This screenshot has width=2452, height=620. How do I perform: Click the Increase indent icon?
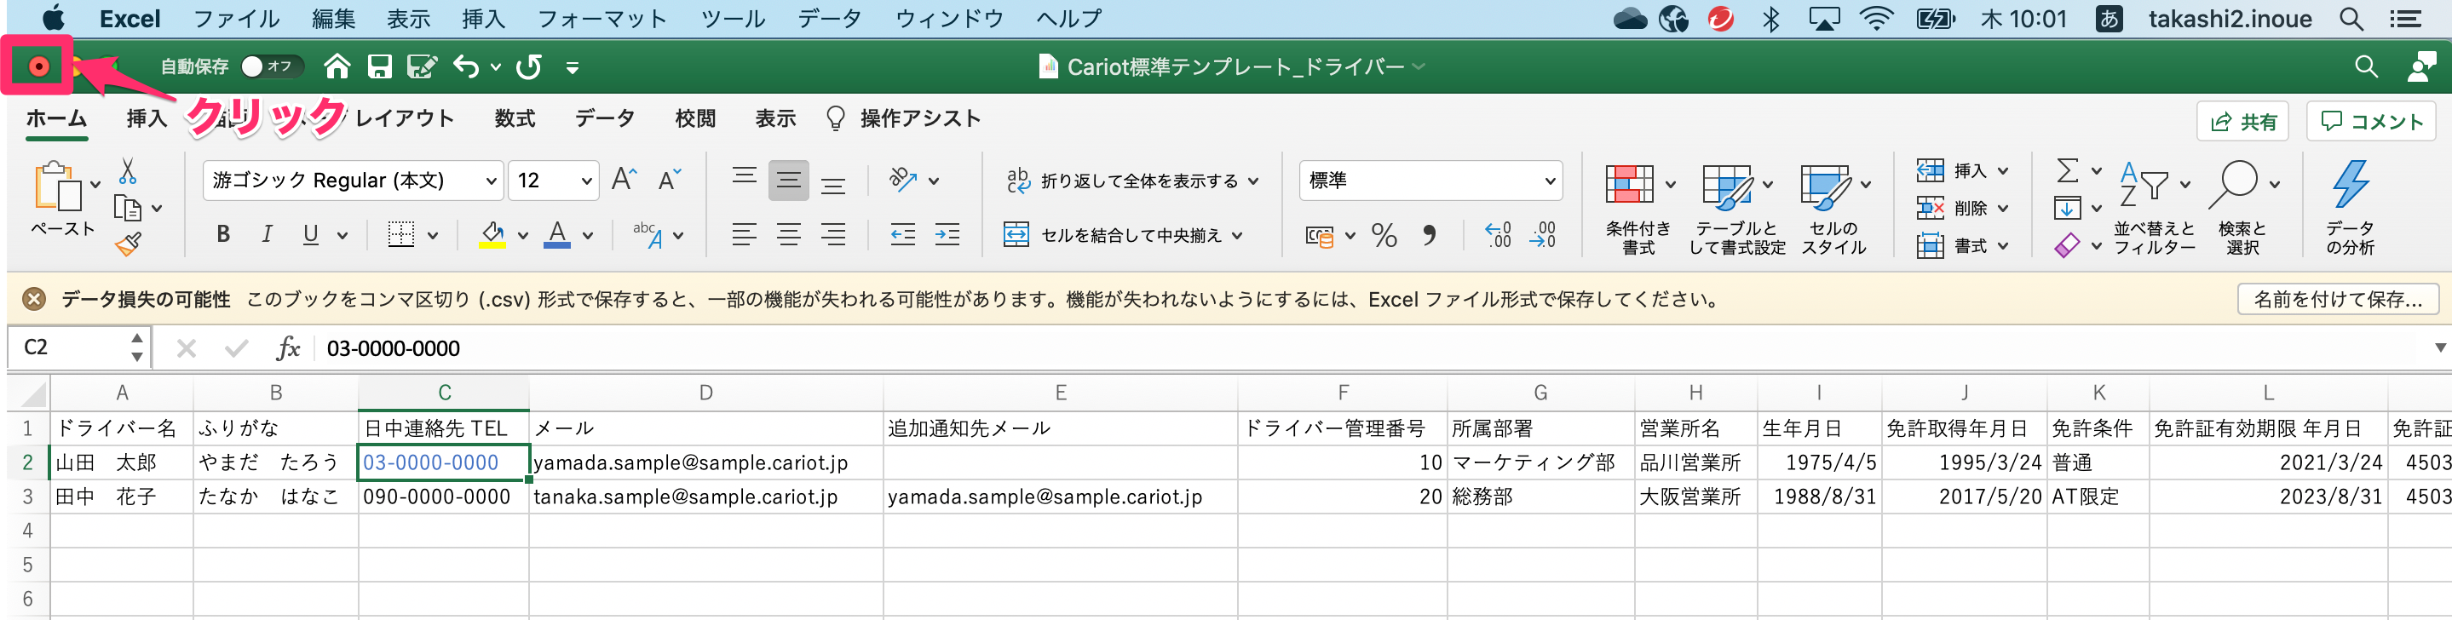947,235
